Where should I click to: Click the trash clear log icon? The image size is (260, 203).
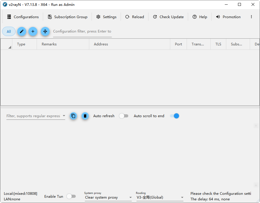85,116
